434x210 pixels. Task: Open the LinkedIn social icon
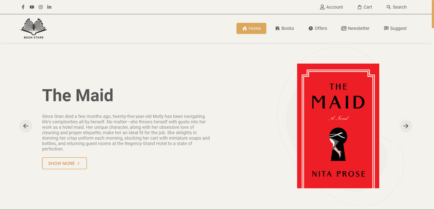click(49, 7)
